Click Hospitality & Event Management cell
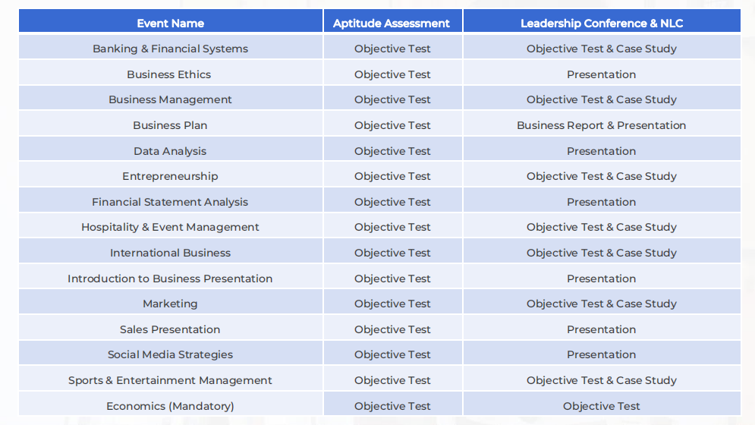The image size is (755, 425). point(170,227)
